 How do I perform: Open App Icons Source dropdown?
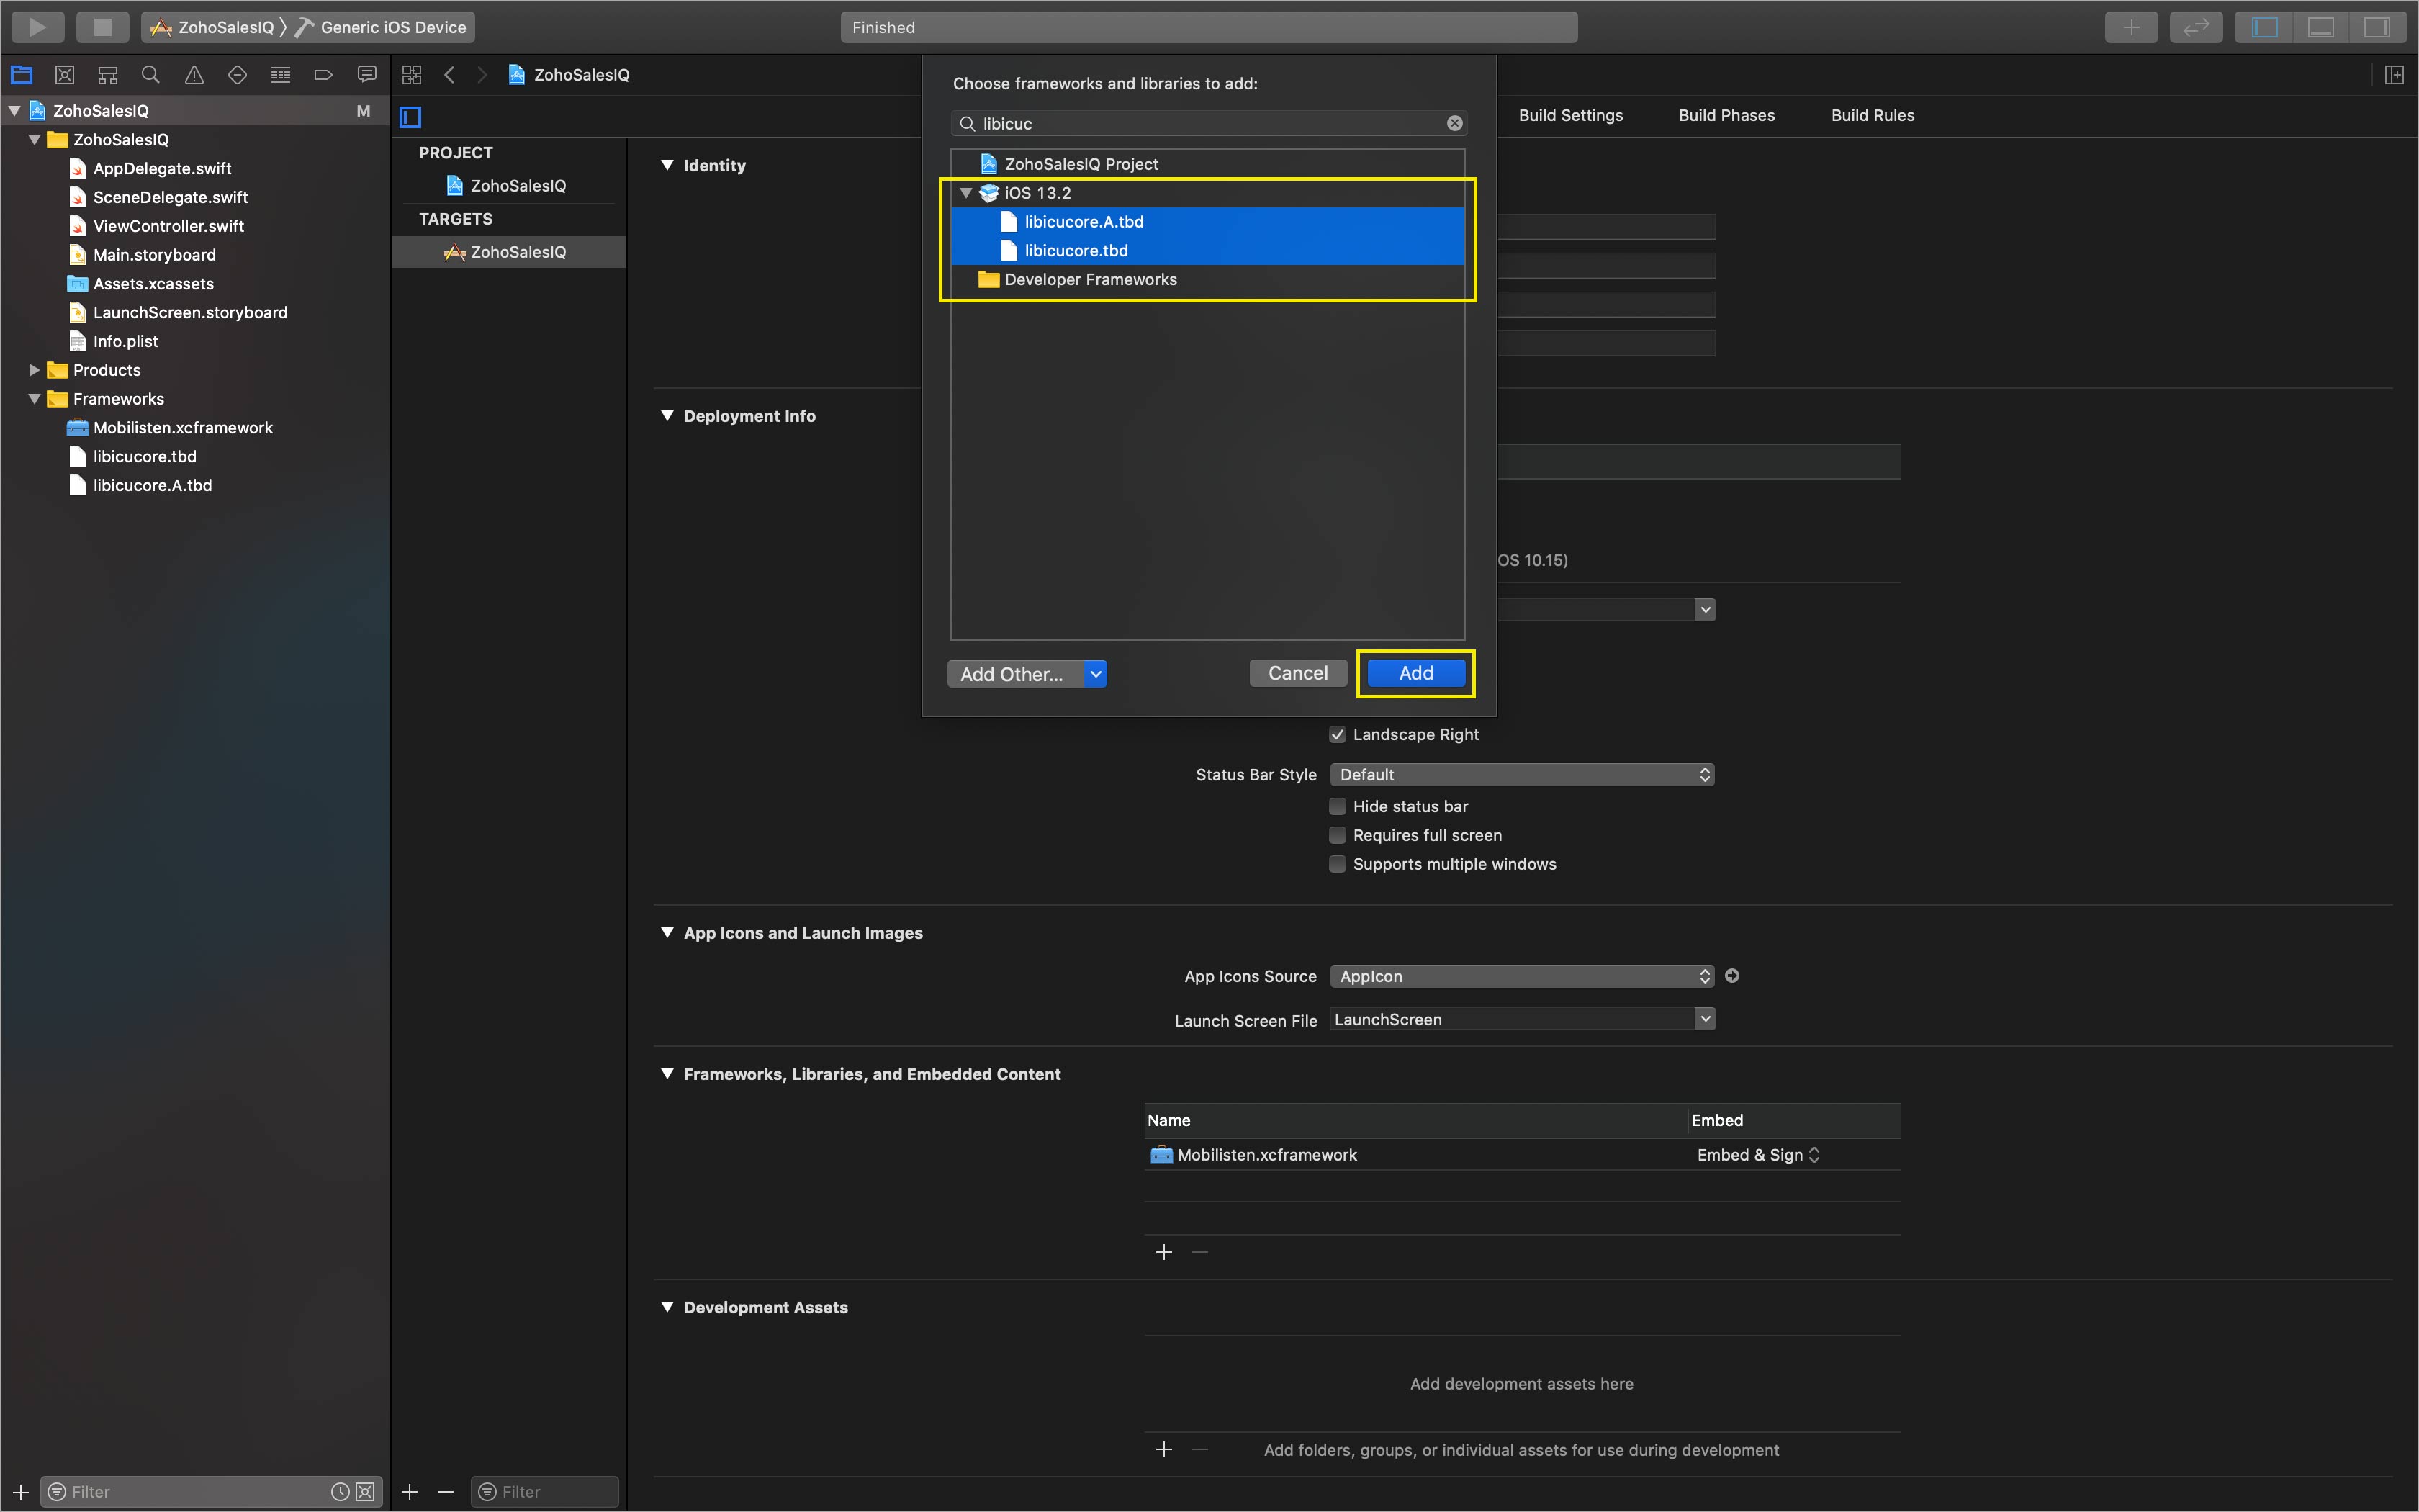pyautogui.click(x=1523, y=976)
